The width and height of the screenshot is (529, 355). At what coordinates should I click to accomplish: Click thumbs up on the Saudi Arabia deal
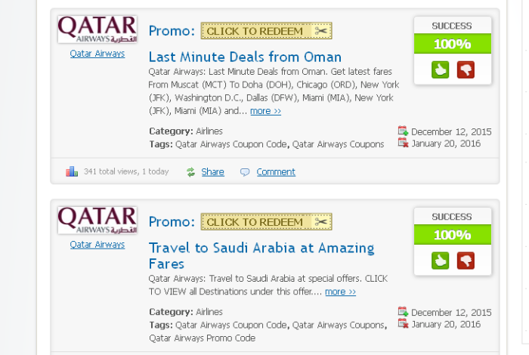click(440, 261)
